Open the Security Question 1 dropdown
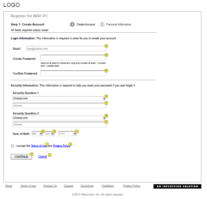 click(59, 99)
